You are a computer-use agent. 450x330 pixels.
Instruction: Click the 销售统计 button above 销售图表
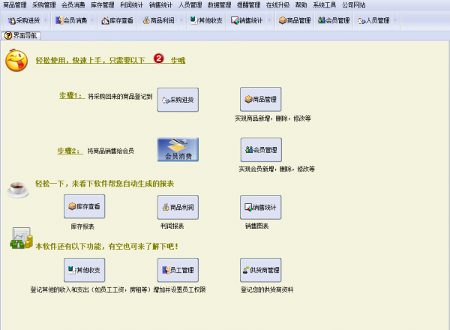pyautogui.click(x=260, y=207)
